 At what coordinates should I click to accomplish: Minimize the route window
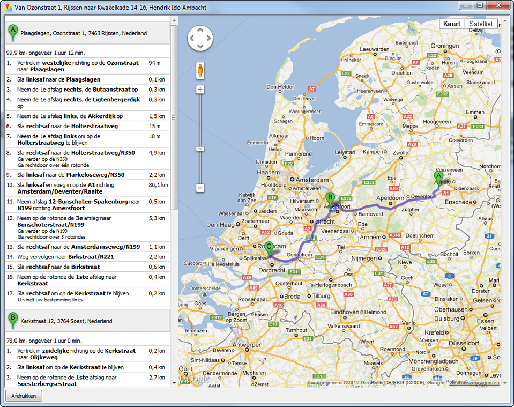point(467,5)
